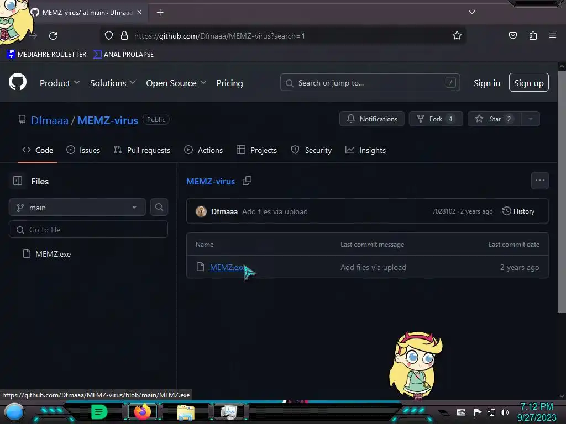566x424 pixels.
Task: Fork the repository
Action: point(436,119)
